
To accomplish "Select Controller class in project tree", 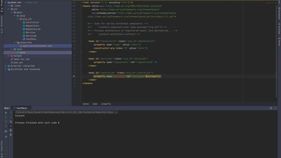I will pyautogui.click(x=32, y=22).
